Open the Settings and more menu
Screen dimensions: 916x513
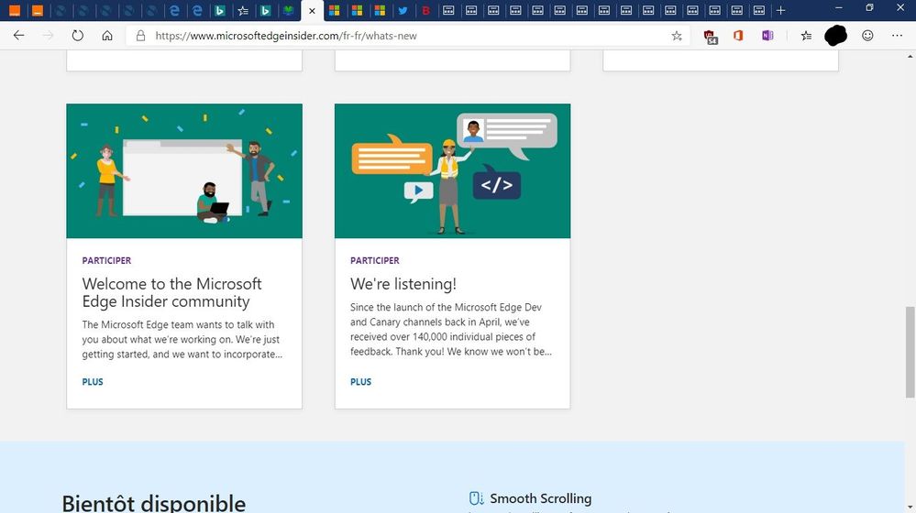(x=898, y=36)
